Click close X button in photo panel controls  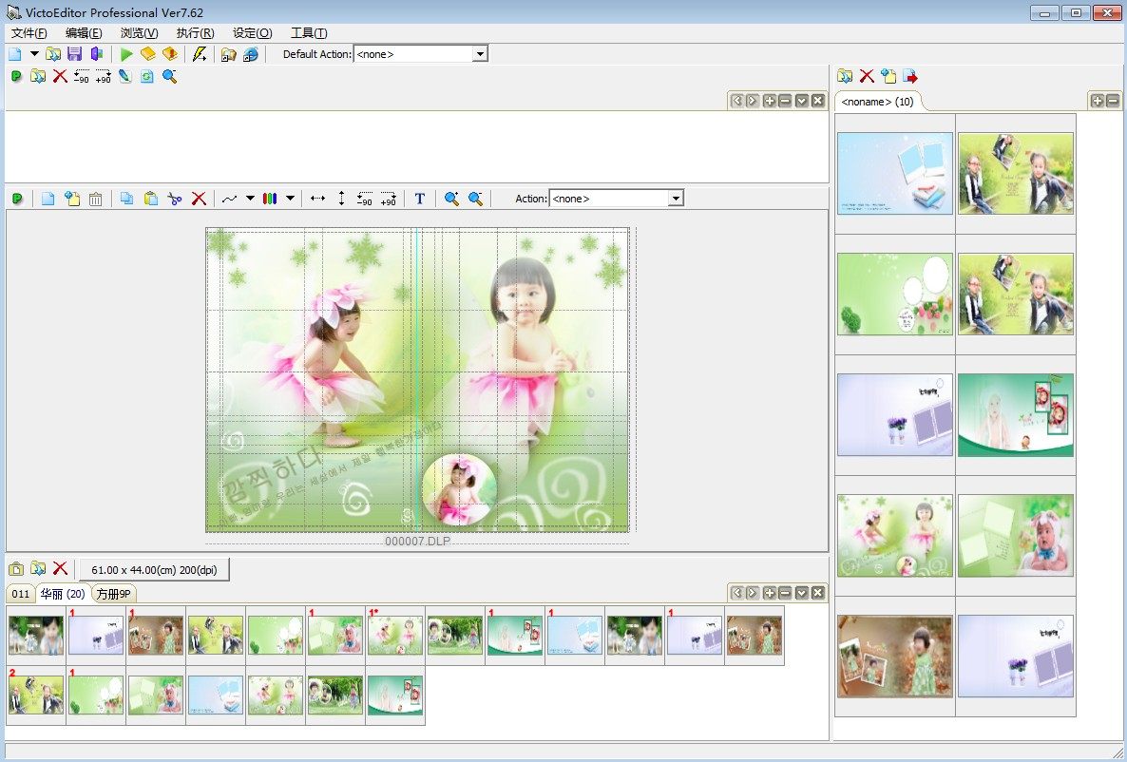818,101
